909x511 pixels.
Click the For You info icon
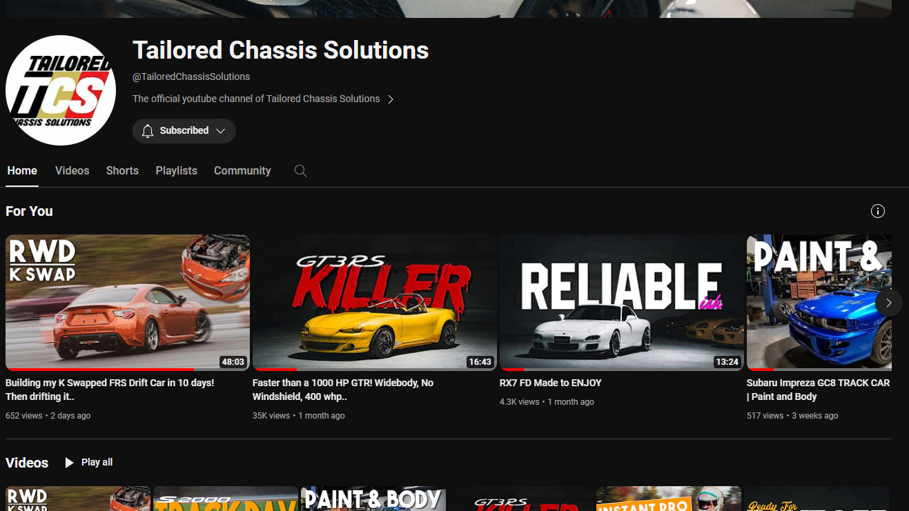[x=877, y=211]
